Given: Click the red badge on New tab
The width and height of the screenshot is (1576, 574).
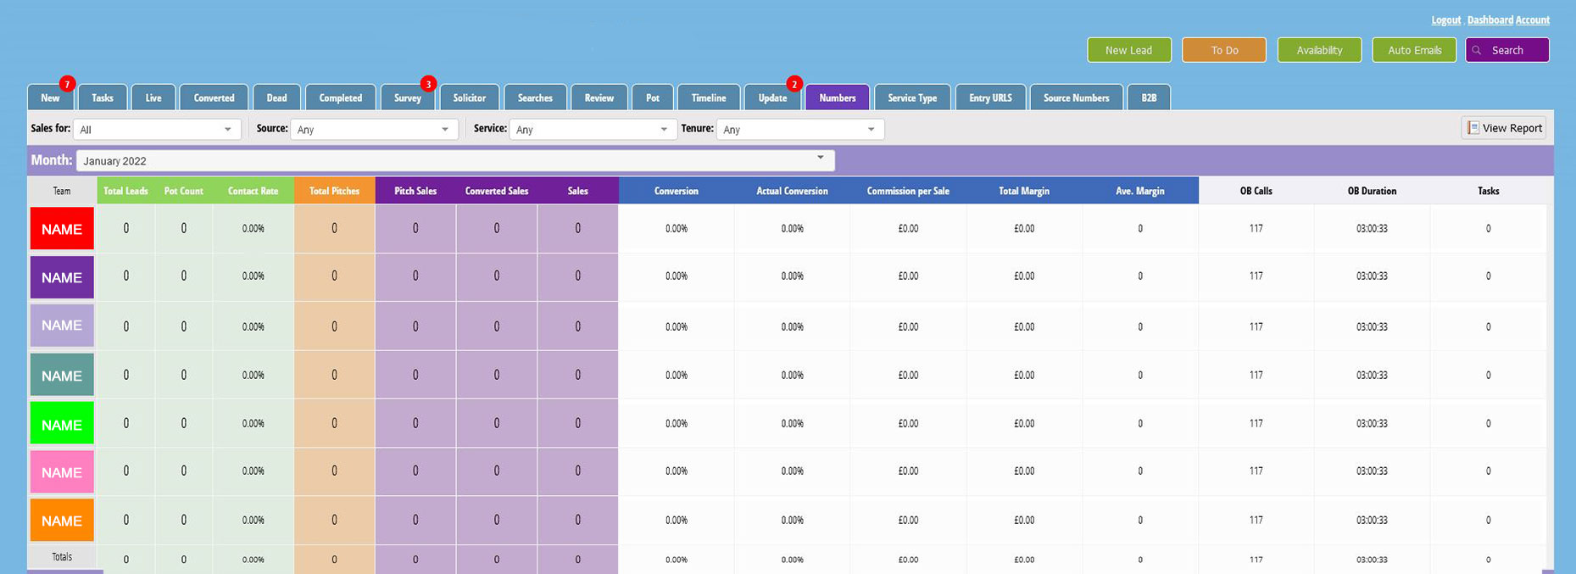Looking at the screenshot, I should click(67, 84).
